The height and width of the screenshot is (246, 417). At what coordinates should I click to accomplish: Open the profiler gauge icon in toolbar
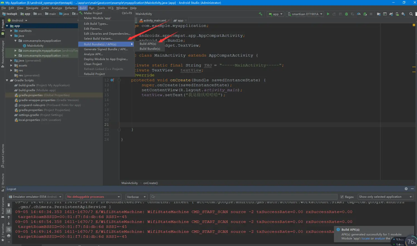click(x=359, y=14)
